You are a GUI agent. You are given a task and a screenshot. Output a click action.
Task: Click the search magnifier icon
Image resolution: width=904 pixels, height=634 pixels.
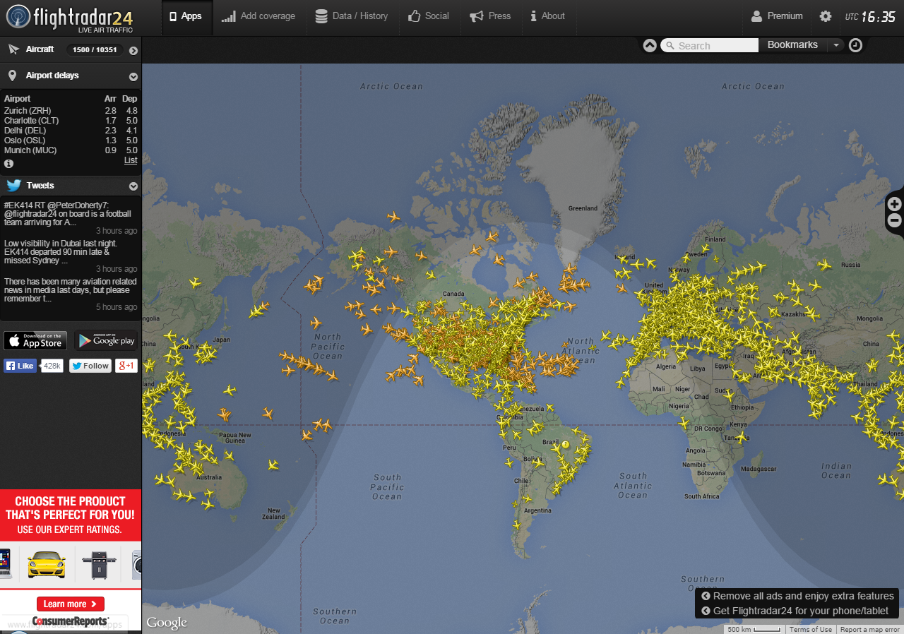(x=670, y=45)
